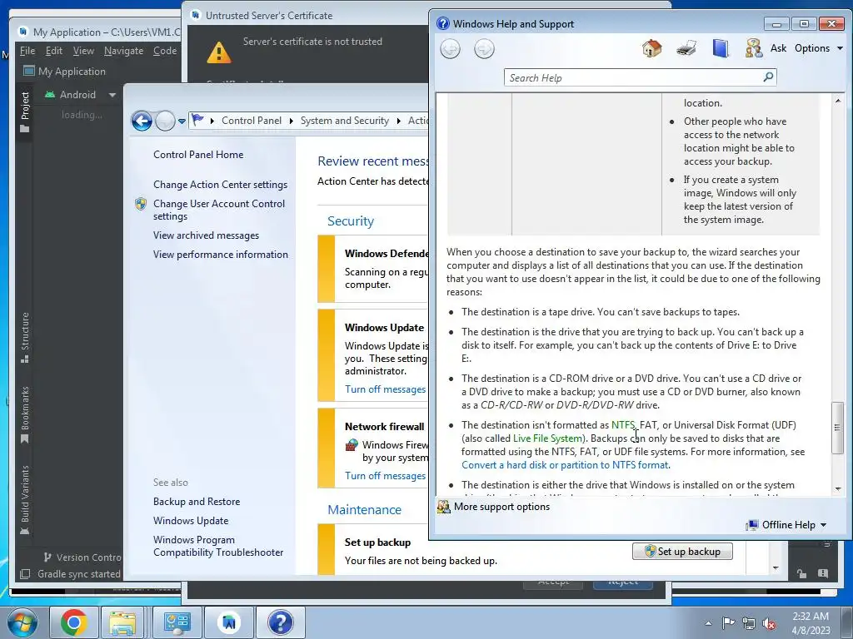Switch to Control Panel taskbar icon
Screen dimensions: 853x639
click(x=177, y=622)
